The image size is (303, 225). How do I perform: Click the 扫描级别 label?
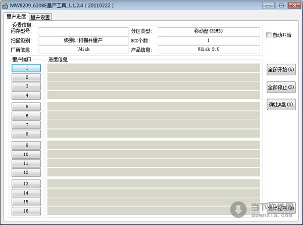click(21, 40)
